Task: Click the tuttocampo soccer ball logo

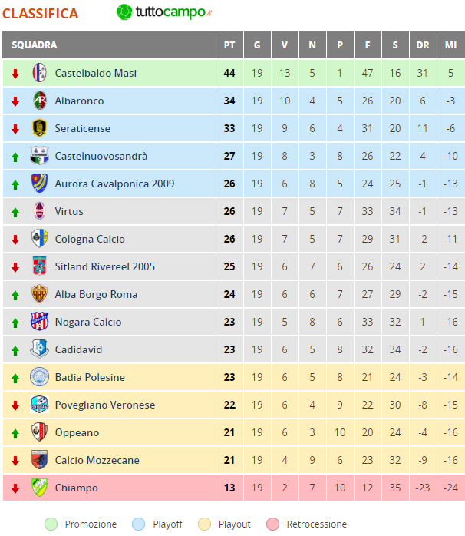Action: click(x=124, y=12)
